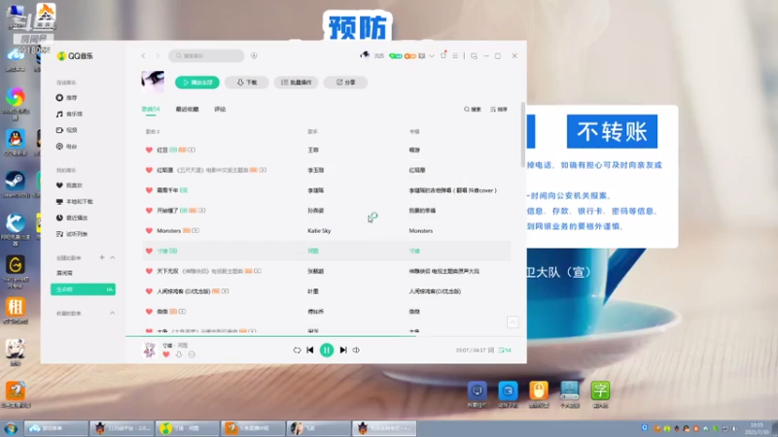Unlike the song Monsters heart icon
This screenshot has width=778, height=437.
pos(149,231)
